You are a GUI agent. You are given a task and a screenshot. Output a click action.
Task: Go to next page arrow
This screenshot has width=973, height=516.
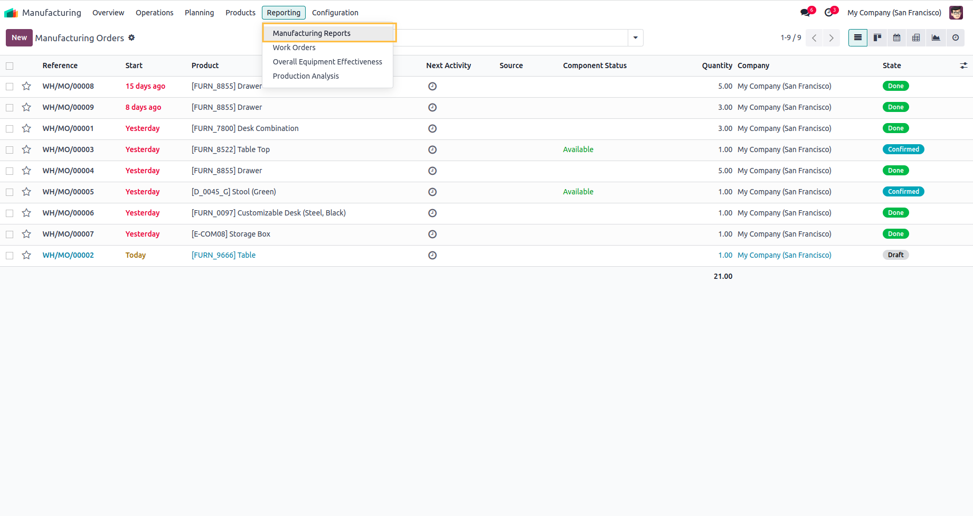831,37
